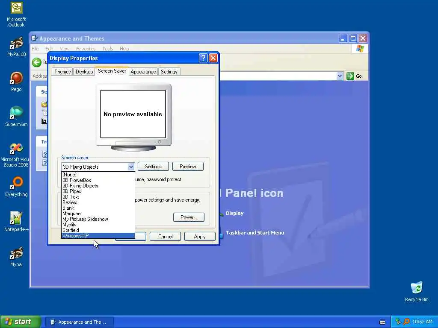438x328 pixels.
Task: Open the View menu
Action: point(65,49)
